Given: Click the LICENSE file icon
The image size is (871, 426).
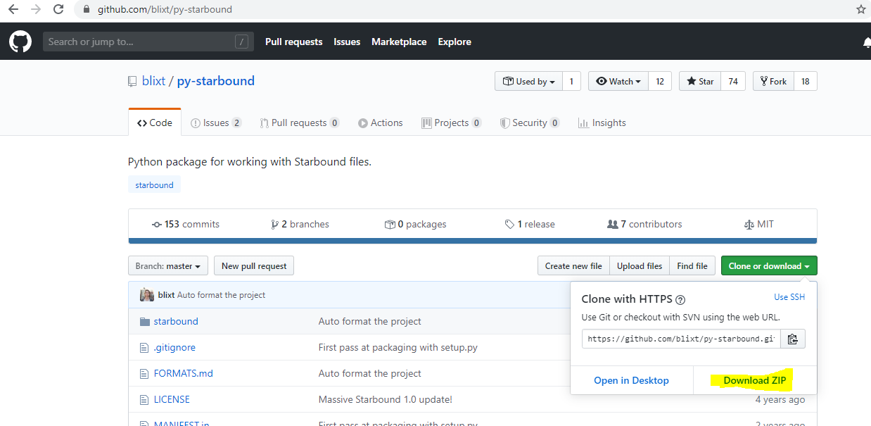Looking at the screenshot, I should click(x=145, y=399).
